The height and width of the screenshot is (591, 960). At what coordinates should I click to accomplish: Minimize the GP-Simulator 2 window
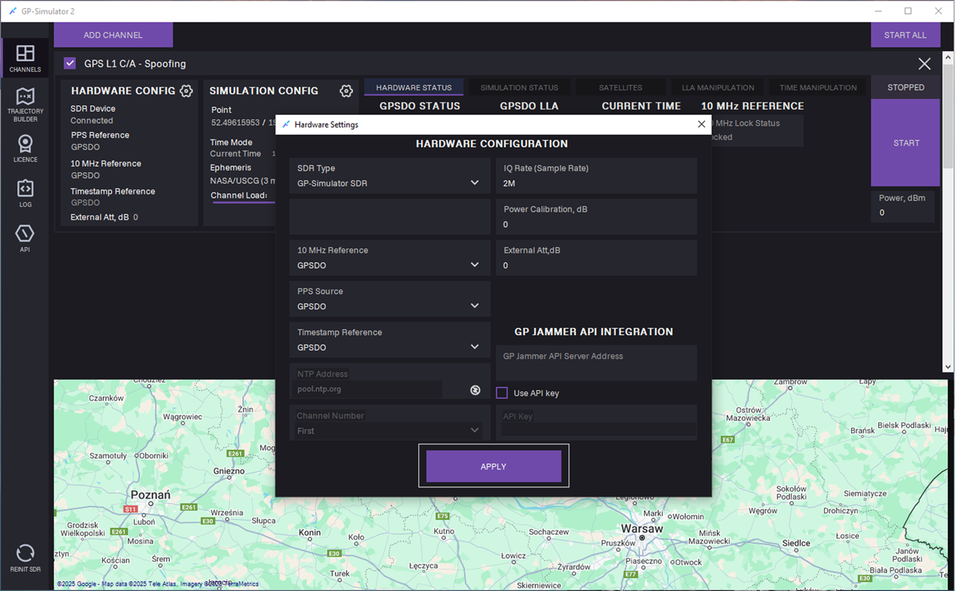[x=878, y=11]
